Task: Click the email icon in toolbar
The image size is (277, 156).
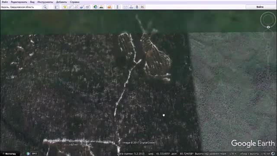Action: coord(126,7)
